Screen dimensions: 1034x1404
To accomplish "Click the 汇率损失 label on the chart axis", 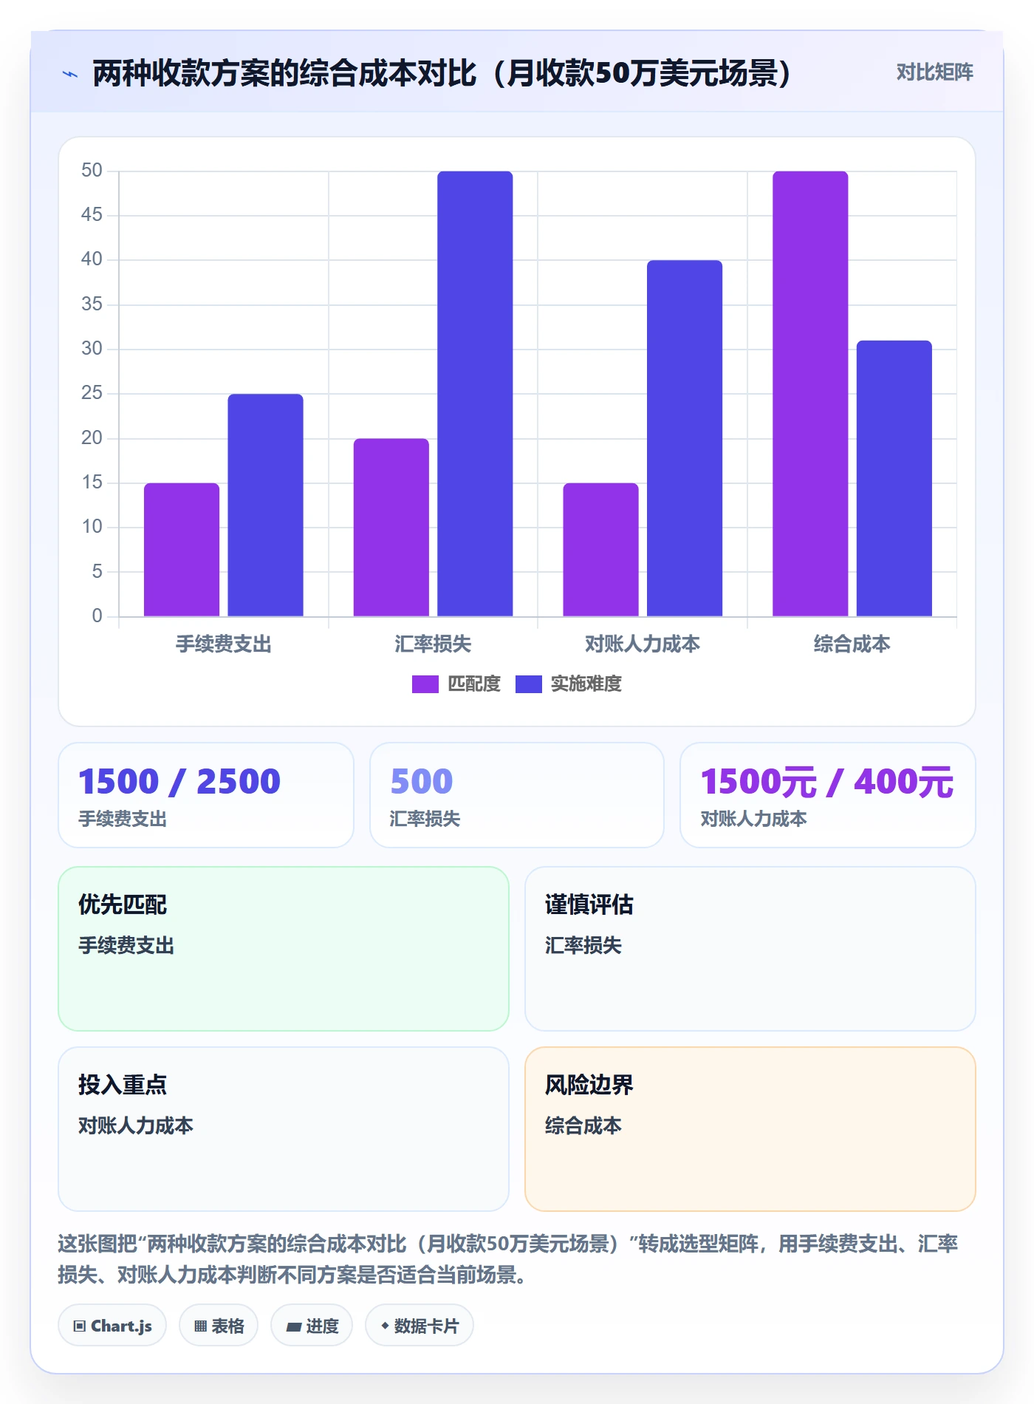I will [433, 644].
